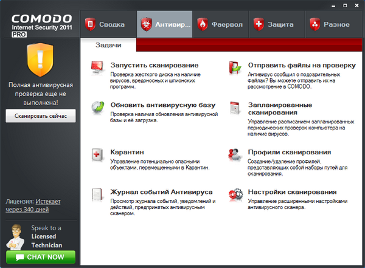Open the license expiry link Истекает через 340 дней
365x268 pixels.
(x=33, y=205)
